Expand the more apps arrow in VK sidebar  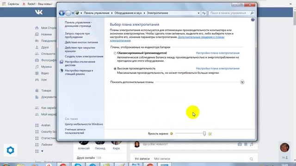tap(42, 151)
